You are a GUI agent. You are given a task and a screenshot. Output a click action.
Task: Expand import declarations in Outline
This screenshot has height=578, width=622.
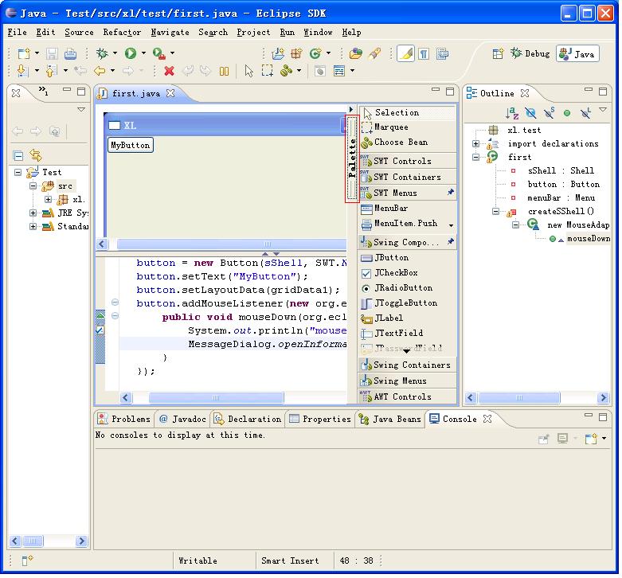pyautogui.click(x=476, y=143)
